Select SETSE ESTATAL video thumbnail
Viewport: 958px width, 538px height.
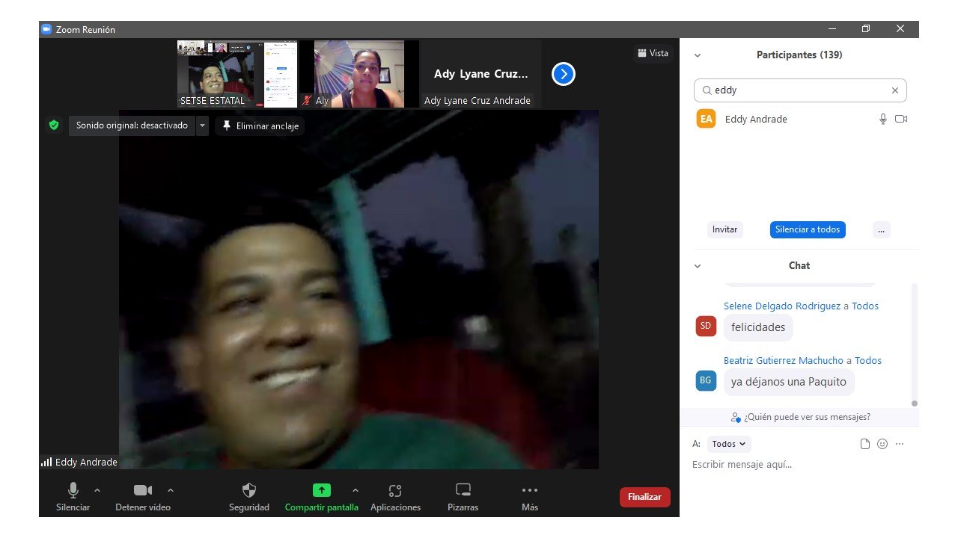point(237,74)
